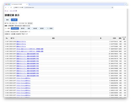Click the insecure connection warning icon
This screenshot has height=103, width=131.
point(14,7)
